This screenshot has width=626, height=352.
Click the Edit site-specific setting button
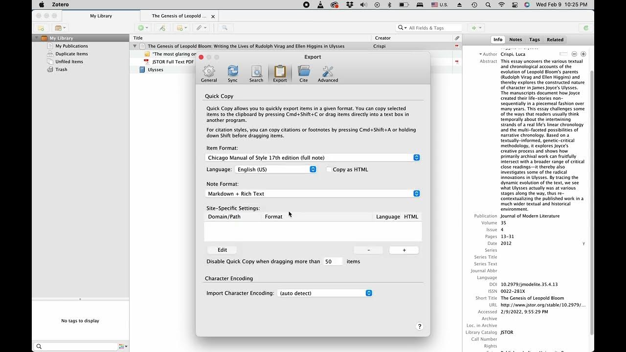click(222, 250)
